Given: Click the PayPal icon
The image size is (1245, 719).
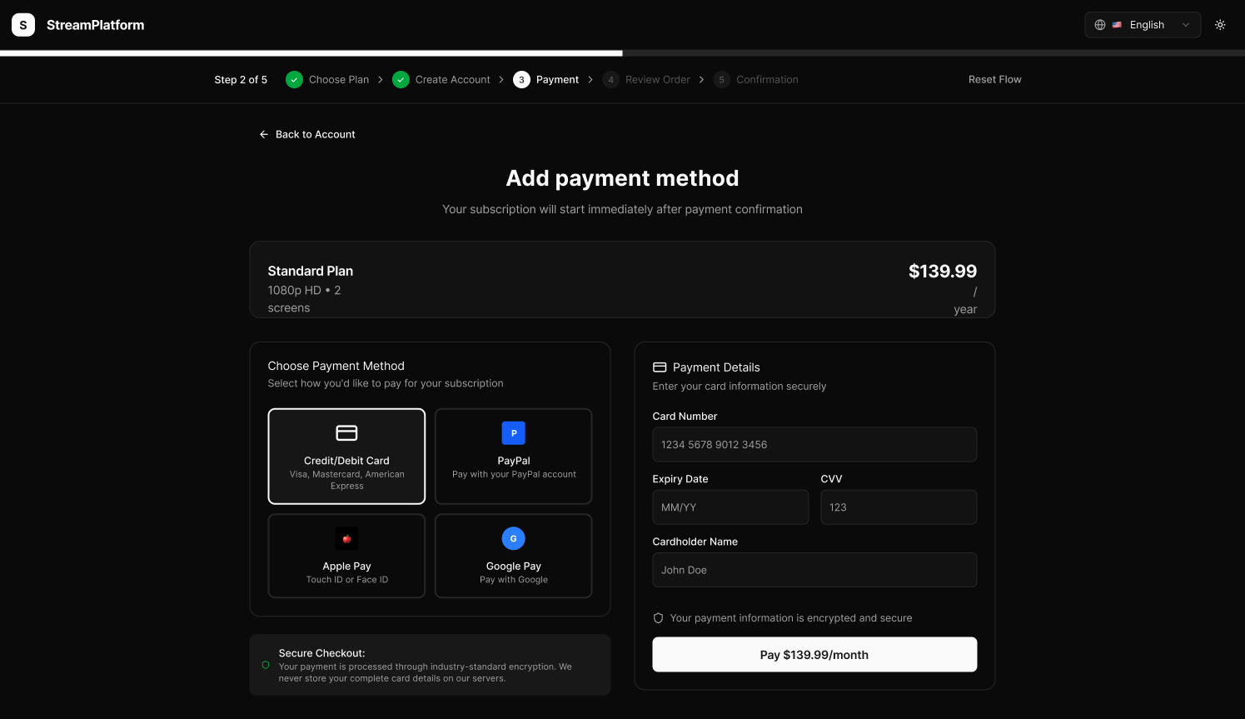Looking at the screenshot, I should pos(513,432).
